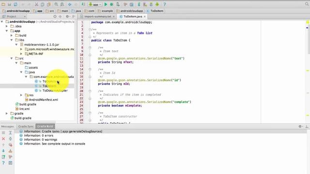Open the AVD Manager icon
310x174 pixels.
[145, 4]
